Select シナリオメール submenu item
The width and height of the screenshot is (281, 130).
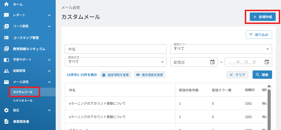click(23, 101)
